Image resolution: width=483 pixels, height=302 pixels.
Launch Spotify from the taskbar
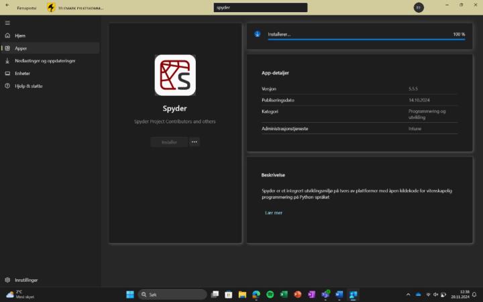270,295
